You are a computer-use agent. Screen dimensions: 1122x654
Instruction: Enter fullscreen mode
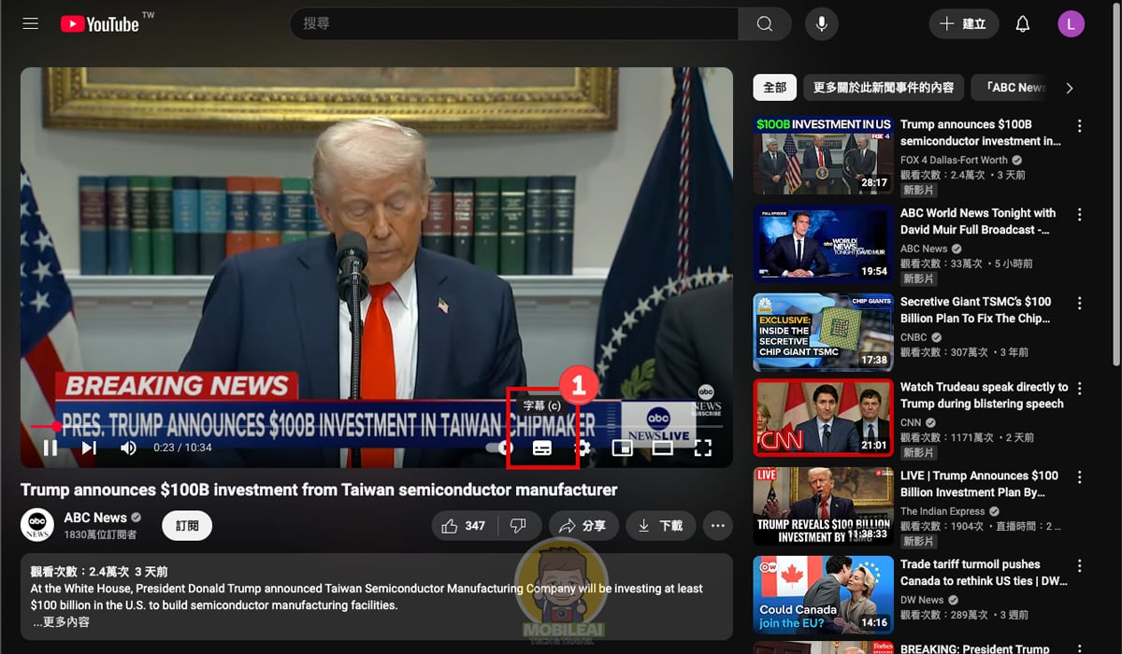pos(703,448)
